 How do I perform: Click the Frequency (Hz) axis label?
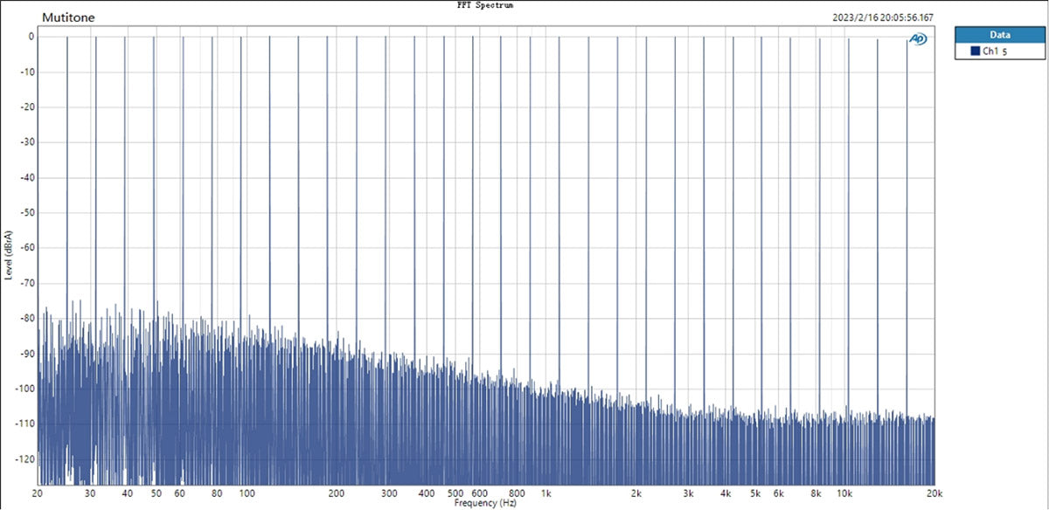coord(485,504)
